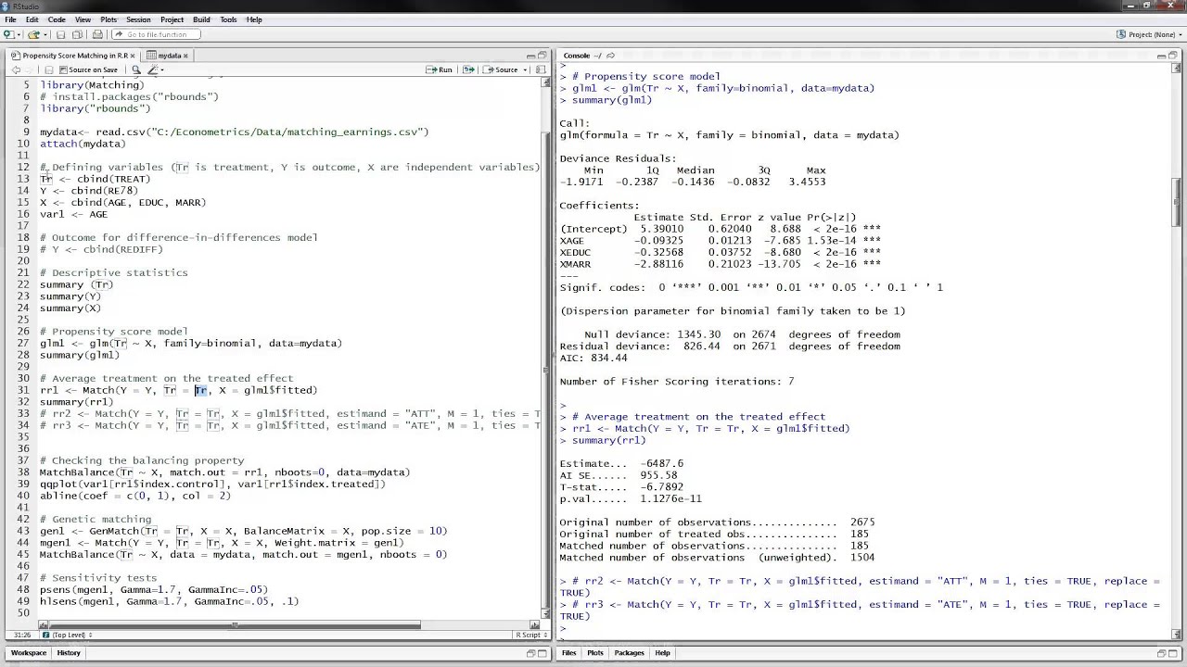Click the save icon in editor toolbar
This screenshot has height=667, width=1187.
[49, 69]
